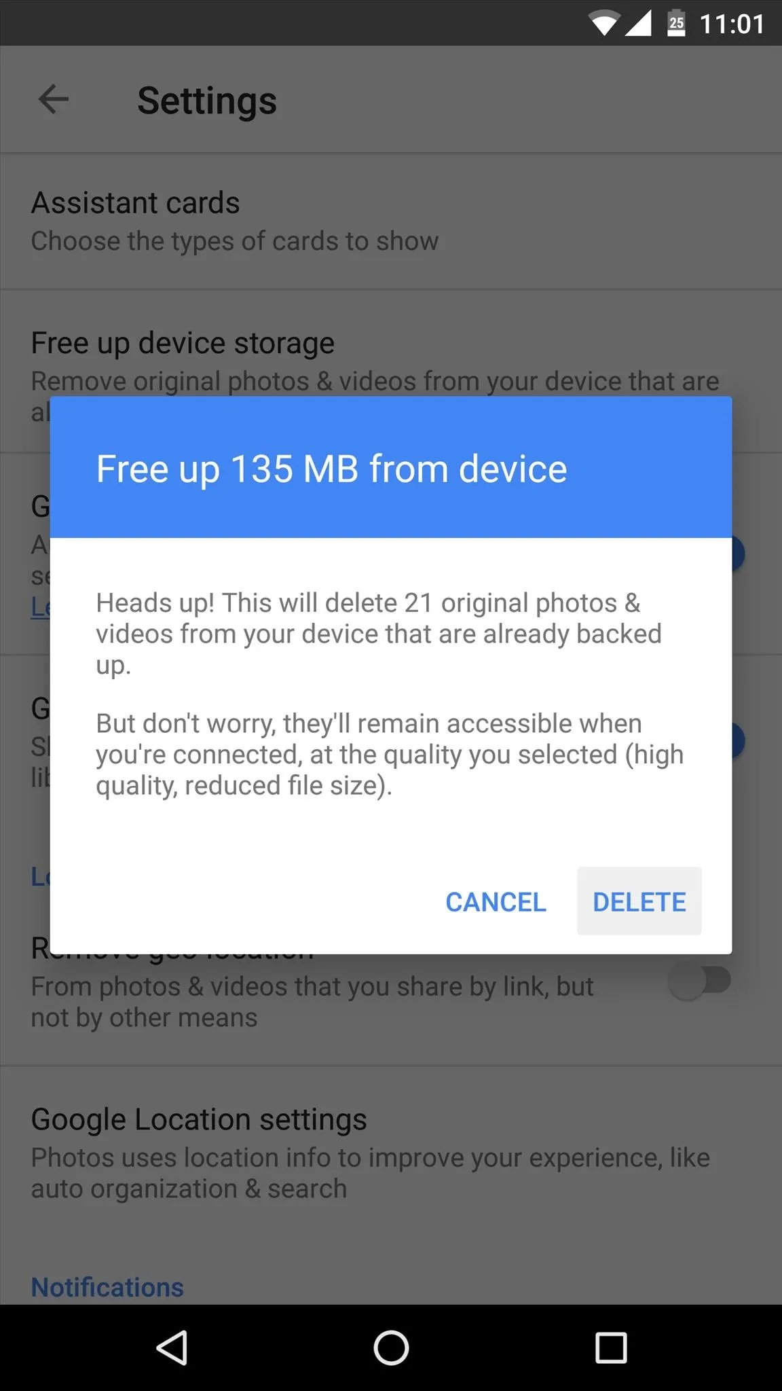Tap the battery indicator in status bar
Screen dimensions: 782x1391
(x=676, y=23)
